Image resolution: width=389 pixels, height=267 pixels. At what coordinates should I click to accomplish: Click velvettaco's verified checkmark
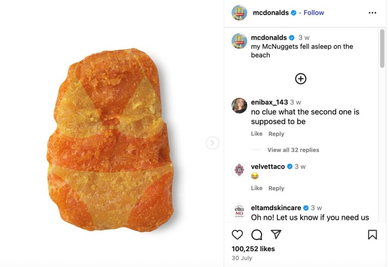[289, 166]
